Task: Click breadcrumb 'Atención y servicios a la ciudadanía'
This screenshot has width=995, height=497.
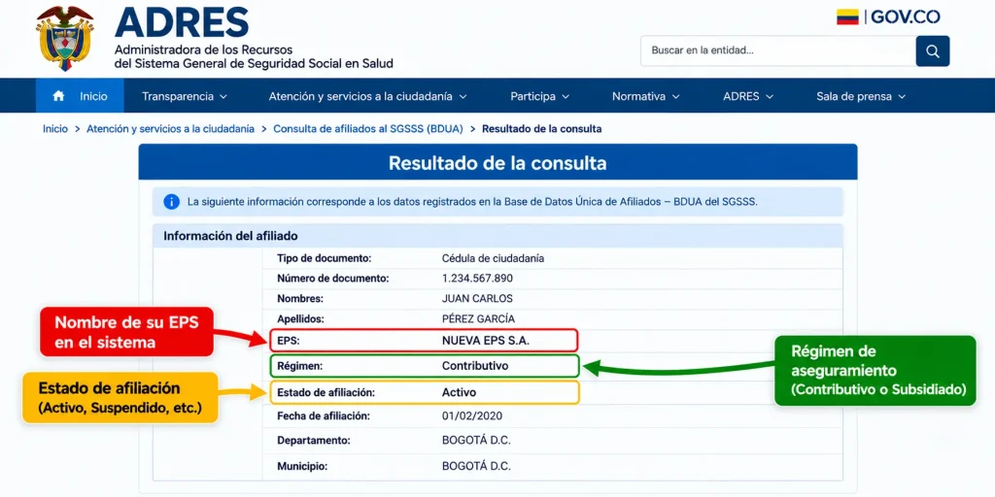Action: 171,129
